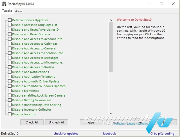
Task: Toggle Disable Application Telemetry checkbox
Action: [x=10, y=76]
